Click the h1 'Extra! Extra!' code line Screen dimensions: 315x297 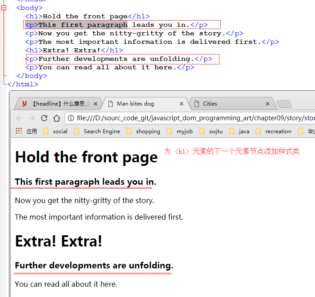click(74, 51)
